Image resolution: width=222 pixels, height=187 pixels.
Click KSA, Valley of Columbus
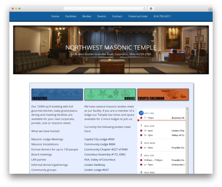click(100, 160)
